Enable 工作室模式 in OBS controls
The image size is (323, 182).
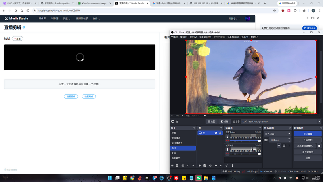pyautogui.click(x=308, y=152)
